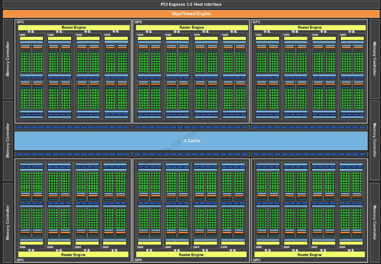The width and height of the screenshot is (381, 264).
Task: Select the last SMM label in the top-right GPC
Action: tap(343, 35)
